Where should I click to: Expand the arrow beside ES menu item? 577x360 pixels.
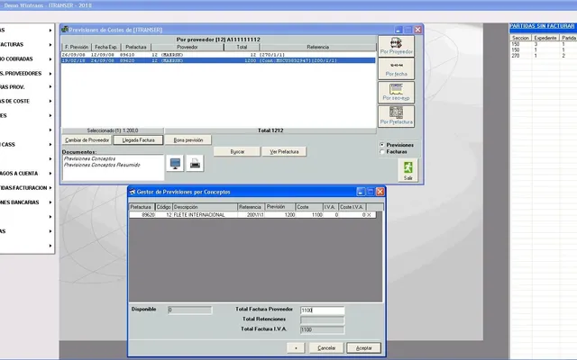click(50, 115)
